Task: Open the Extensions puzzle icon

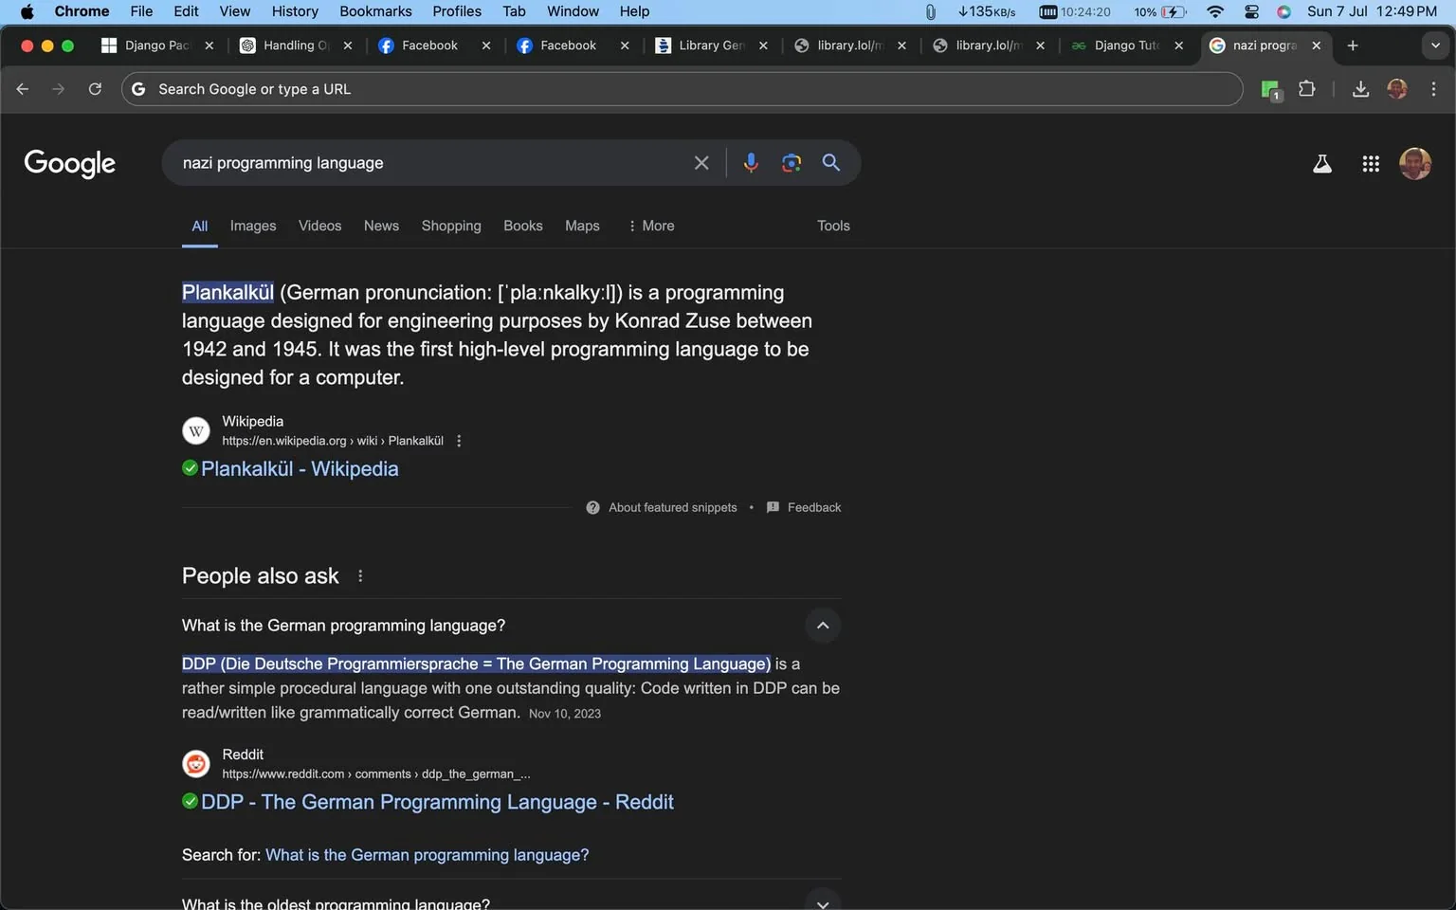Action: (x=1307, y=89)
